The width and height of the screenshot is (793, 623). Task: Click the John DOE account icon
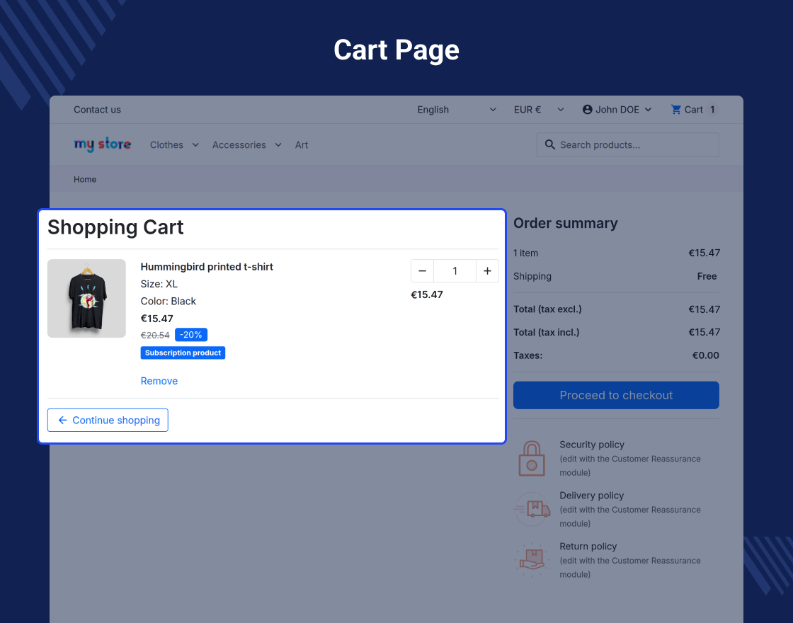[x=587, y=110]
